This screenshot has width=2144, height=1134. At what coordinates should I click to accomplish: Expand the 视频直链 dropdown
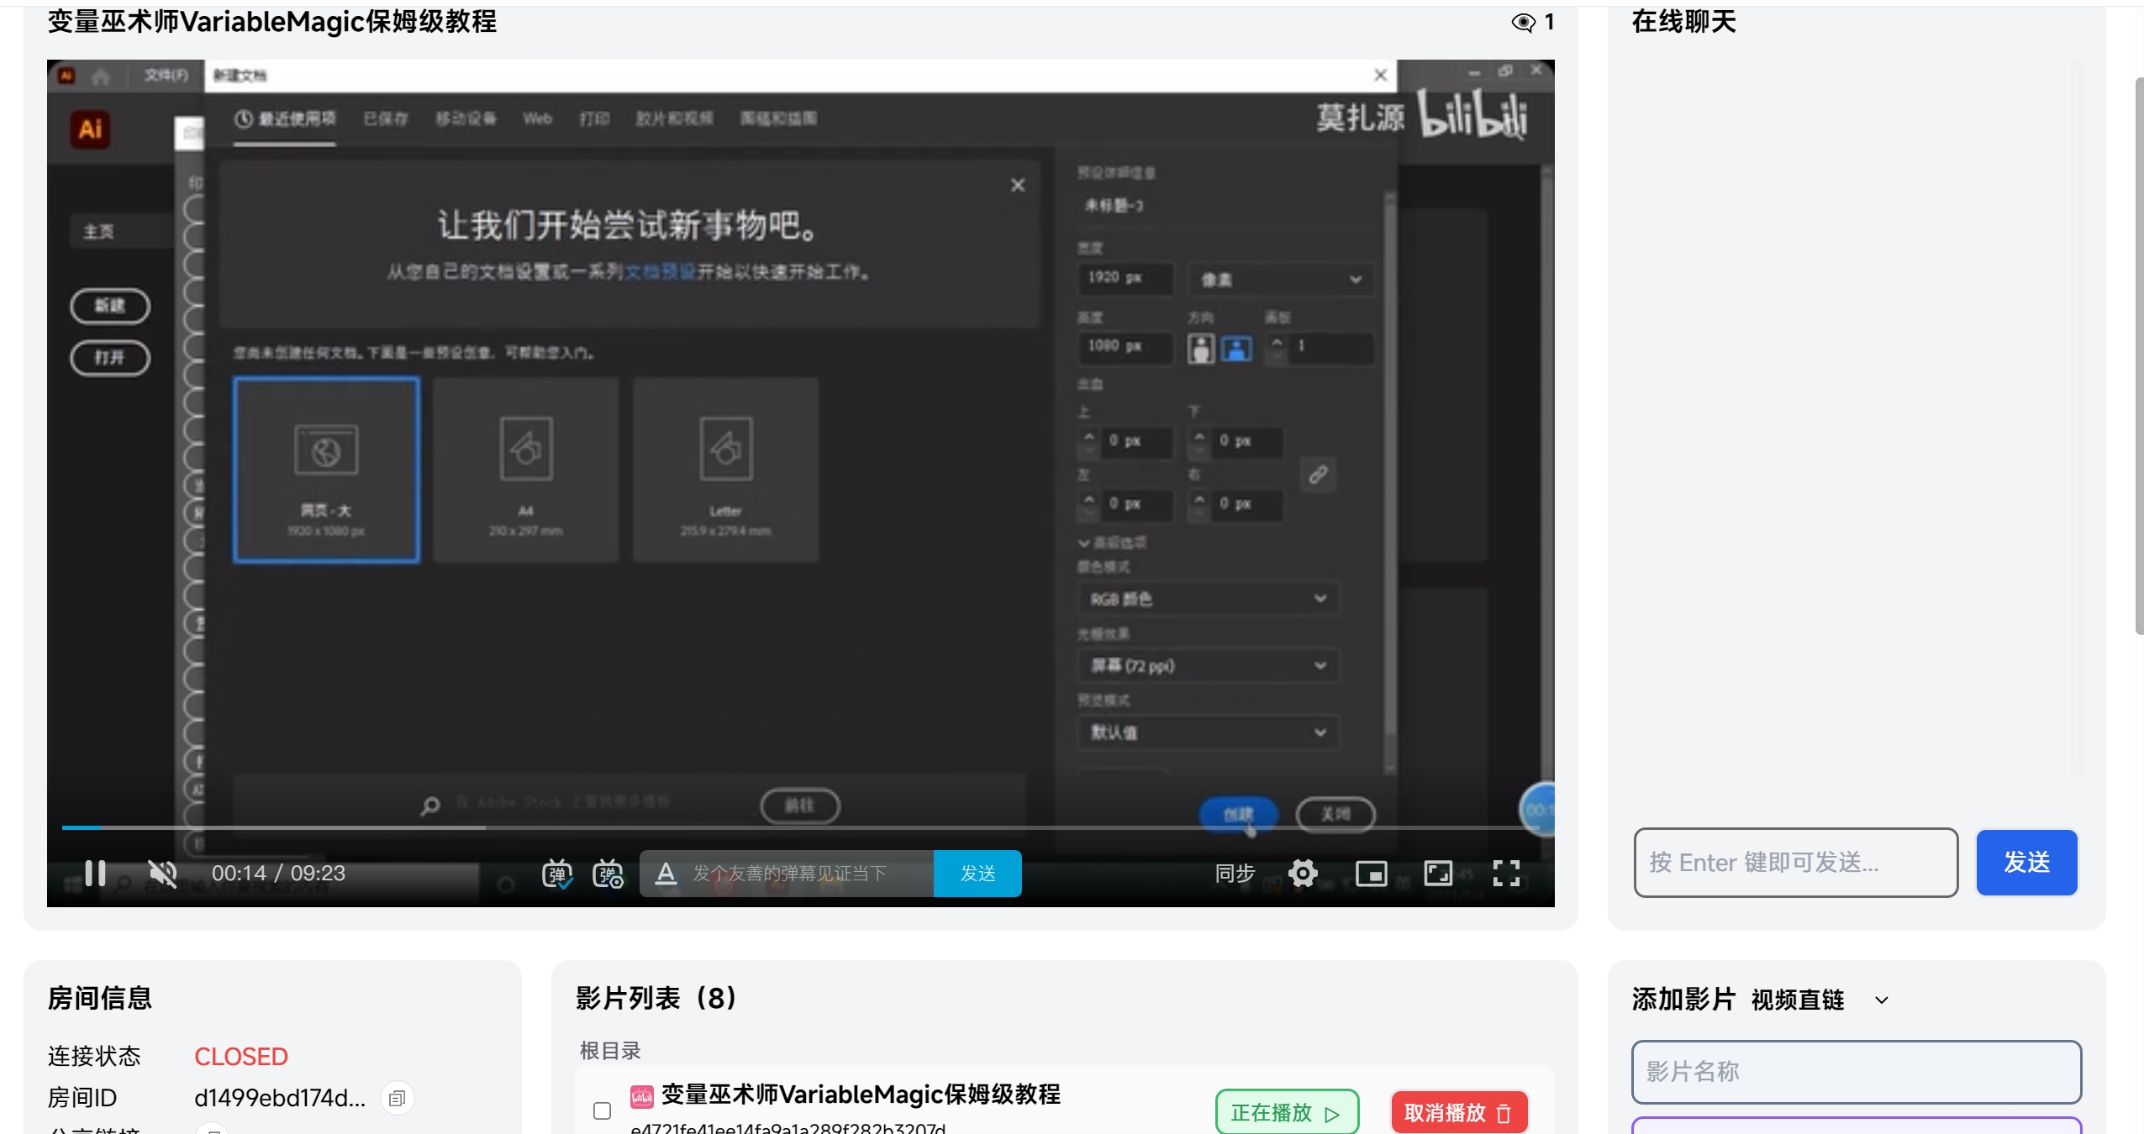pos(1879,999)
